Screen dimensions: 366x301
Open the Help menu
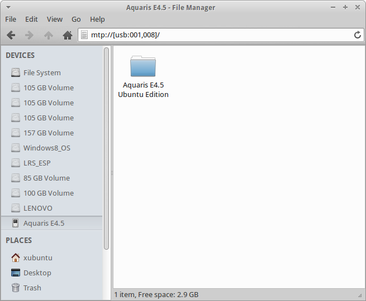(x=97, y=19)
